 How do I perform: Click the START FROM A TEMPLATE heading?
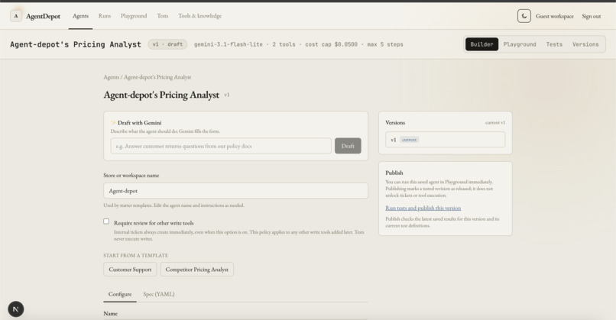135,255
